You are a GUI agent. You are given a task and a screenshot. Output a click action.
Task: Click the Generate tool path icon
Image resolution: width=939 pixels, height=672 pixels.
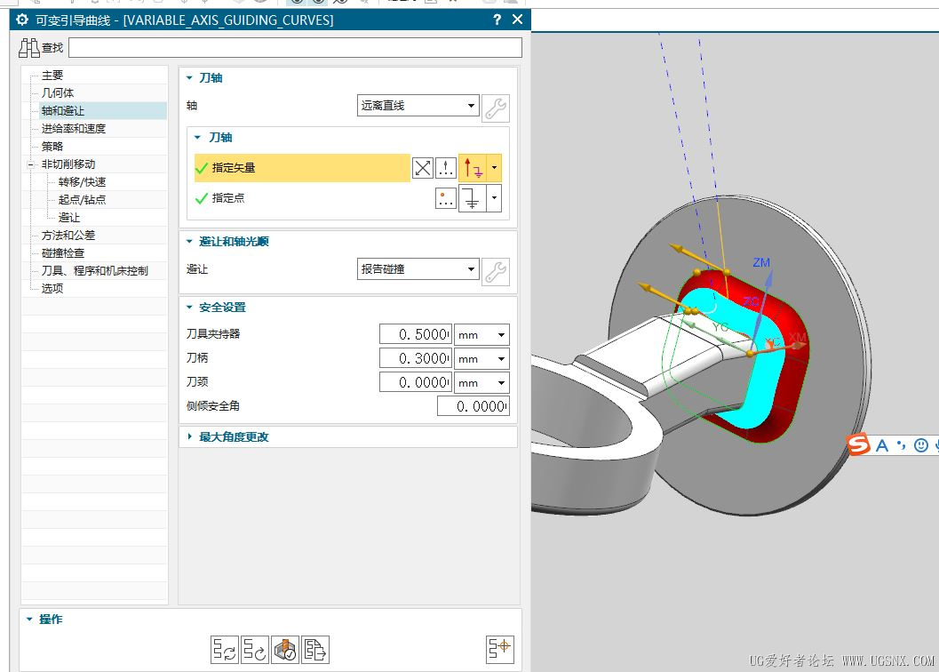click(x=225, y=650)
